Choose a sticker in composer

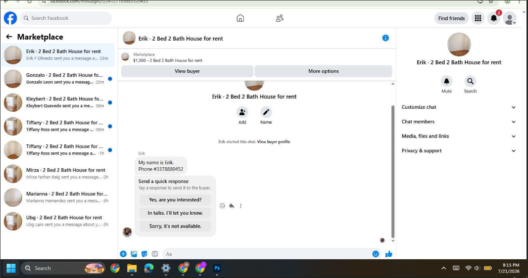pyautogui.click(x=144, y=254)
